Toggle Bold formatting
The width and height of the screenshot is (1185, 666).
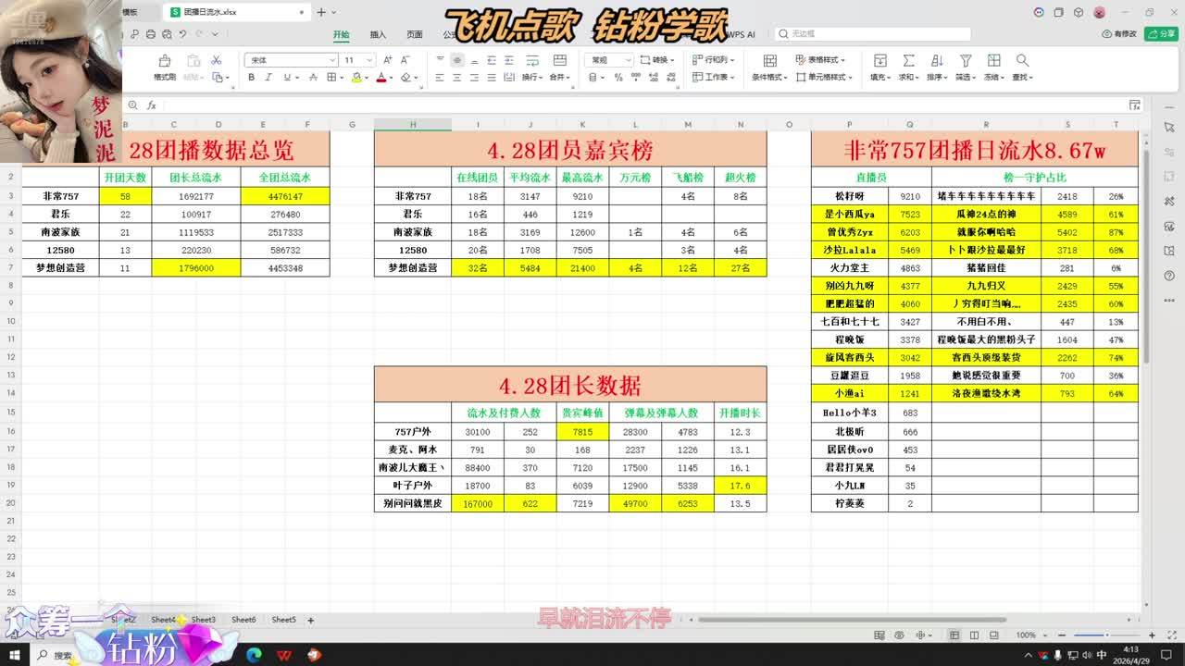click(251, 78)
